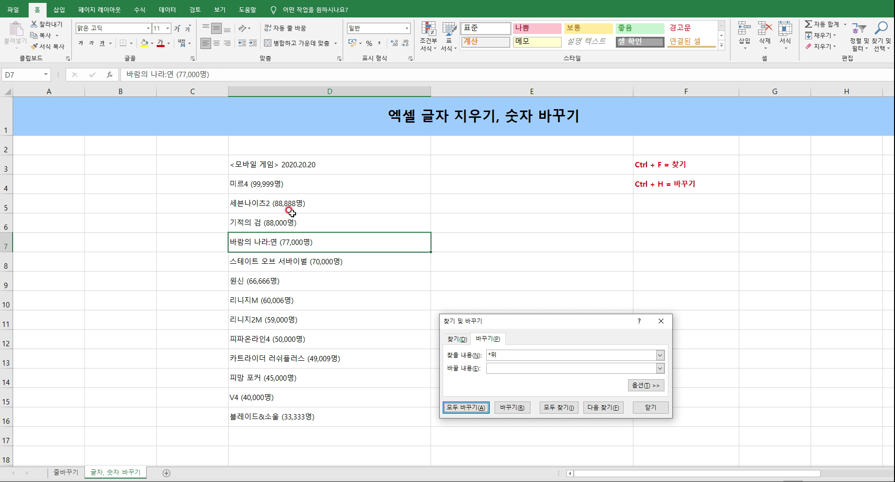The image size is (895, 482).
Task: Click Wrap Text (자동 줄 바꿈)
Action: coord(285,28)
